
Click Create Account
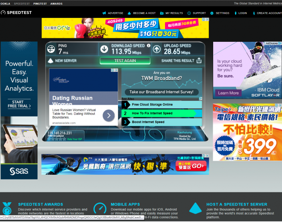269,13
